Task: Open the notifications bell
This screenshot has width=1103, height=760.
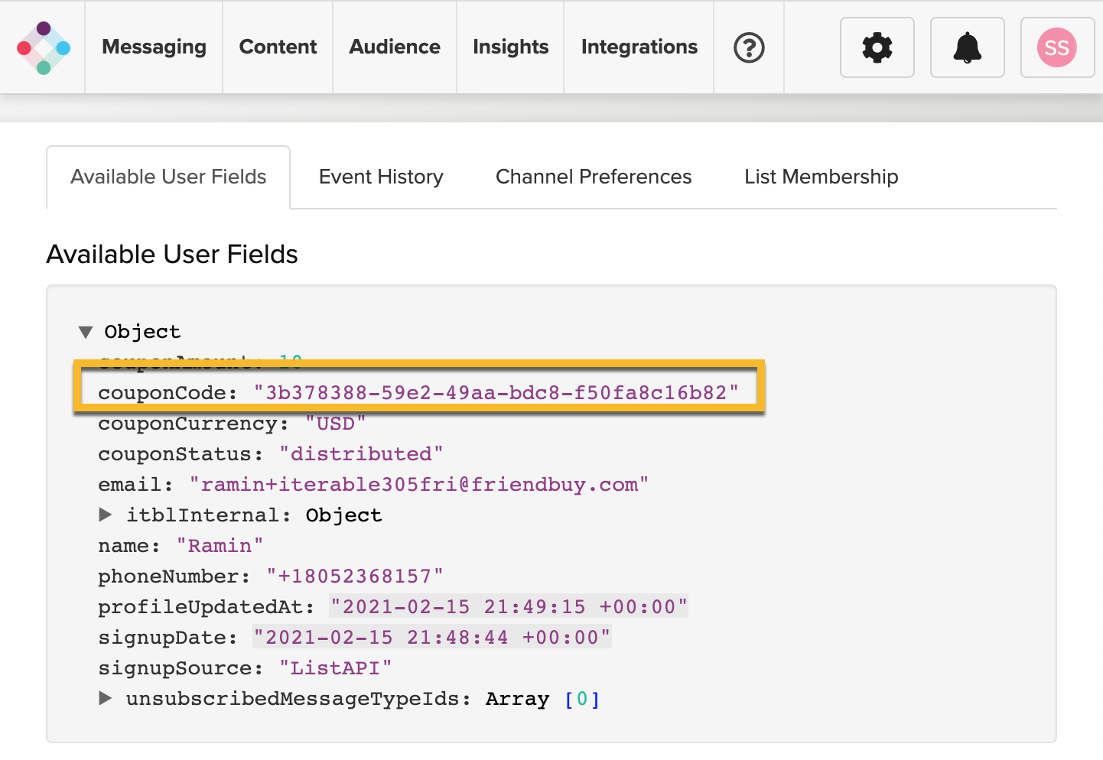Action: pos(967,47)
